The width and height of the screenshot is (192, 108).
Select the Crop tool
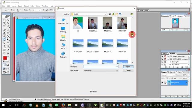coord(4,26)
